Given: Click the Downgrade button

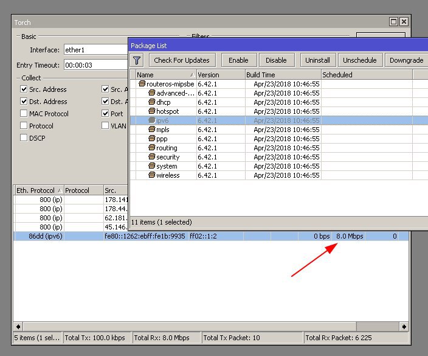Looking at the screenshot, I should point(407,60).
